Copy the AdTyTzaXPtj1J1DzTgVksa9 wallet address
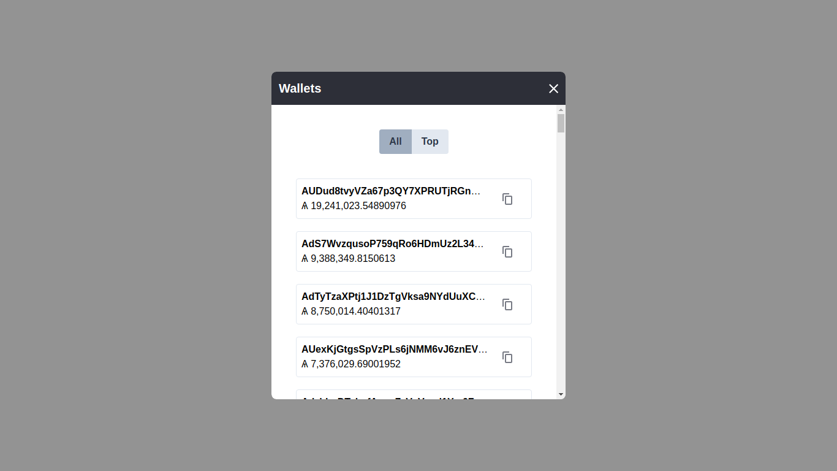The height and width of the screenshot is (471, 837). pyautogui.click(x=507, y=304)
